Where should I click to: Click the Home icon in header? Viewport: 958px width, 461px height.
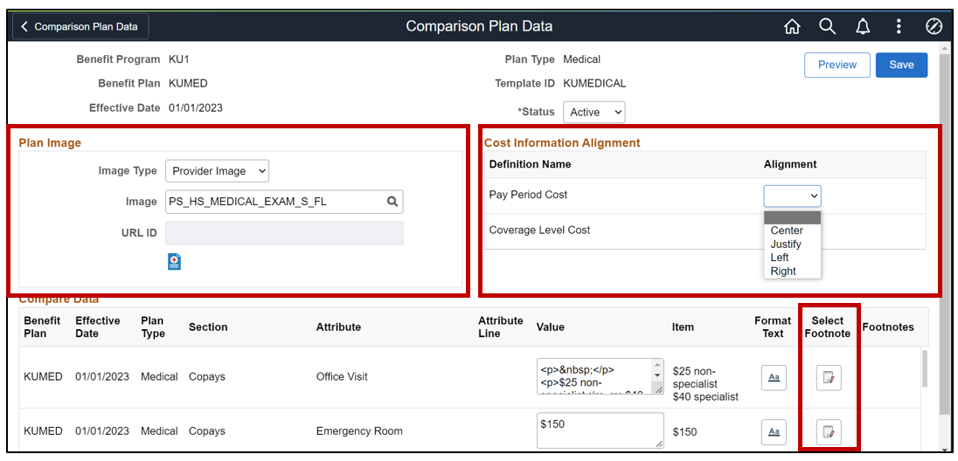click(x=792, y=26)
